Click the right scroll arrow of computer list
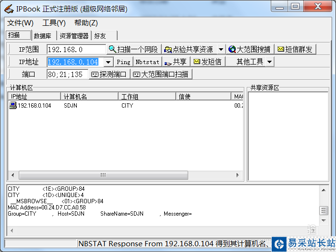 click(x=238, y=175)
